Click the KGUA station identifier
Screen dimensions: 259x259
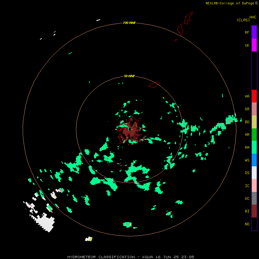point(148,257)
